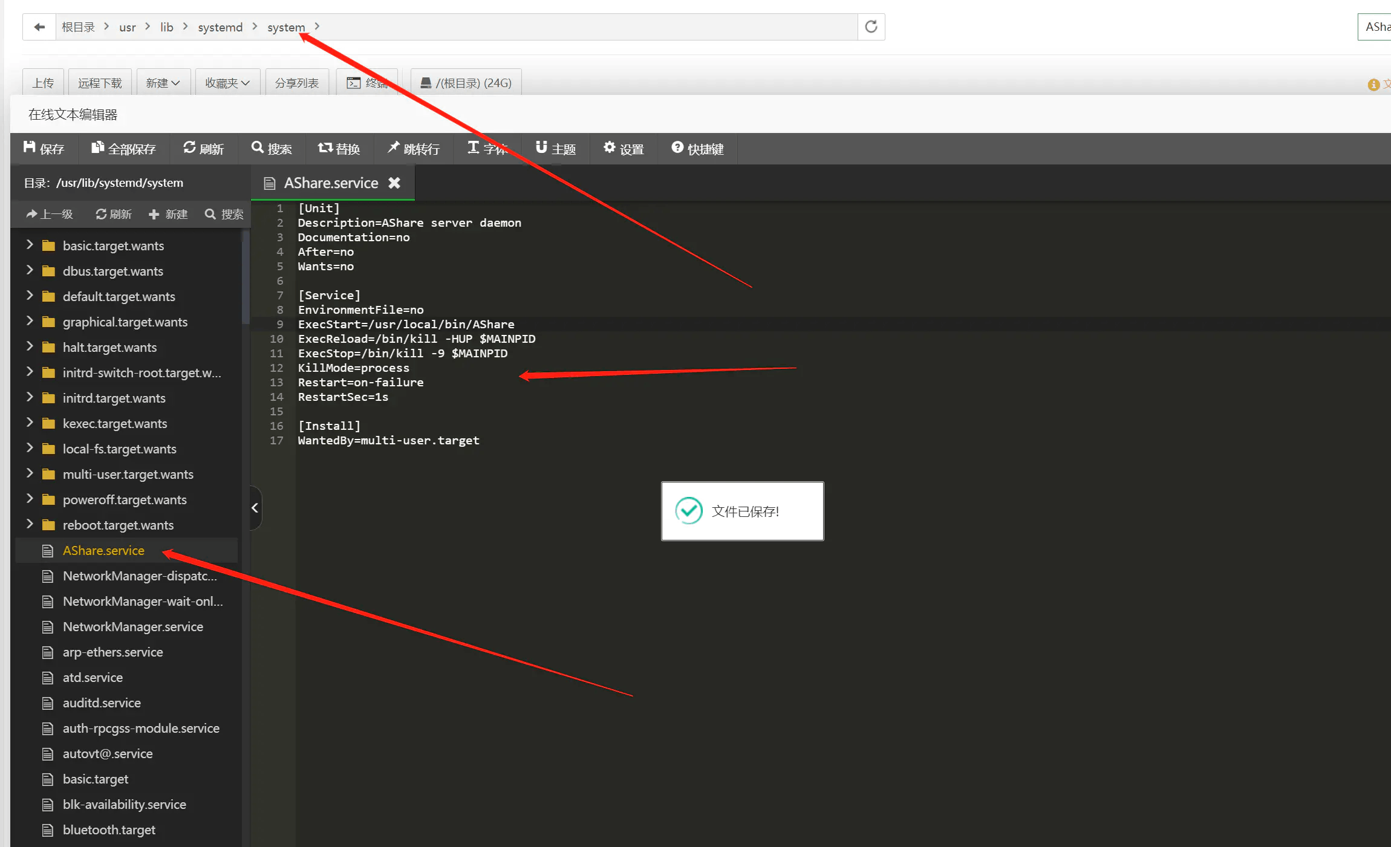Click Save All (全部保存) in editor toolbar
This screenshot has height=847, width=1391.
pyautogui.click(x=123, y=149)
